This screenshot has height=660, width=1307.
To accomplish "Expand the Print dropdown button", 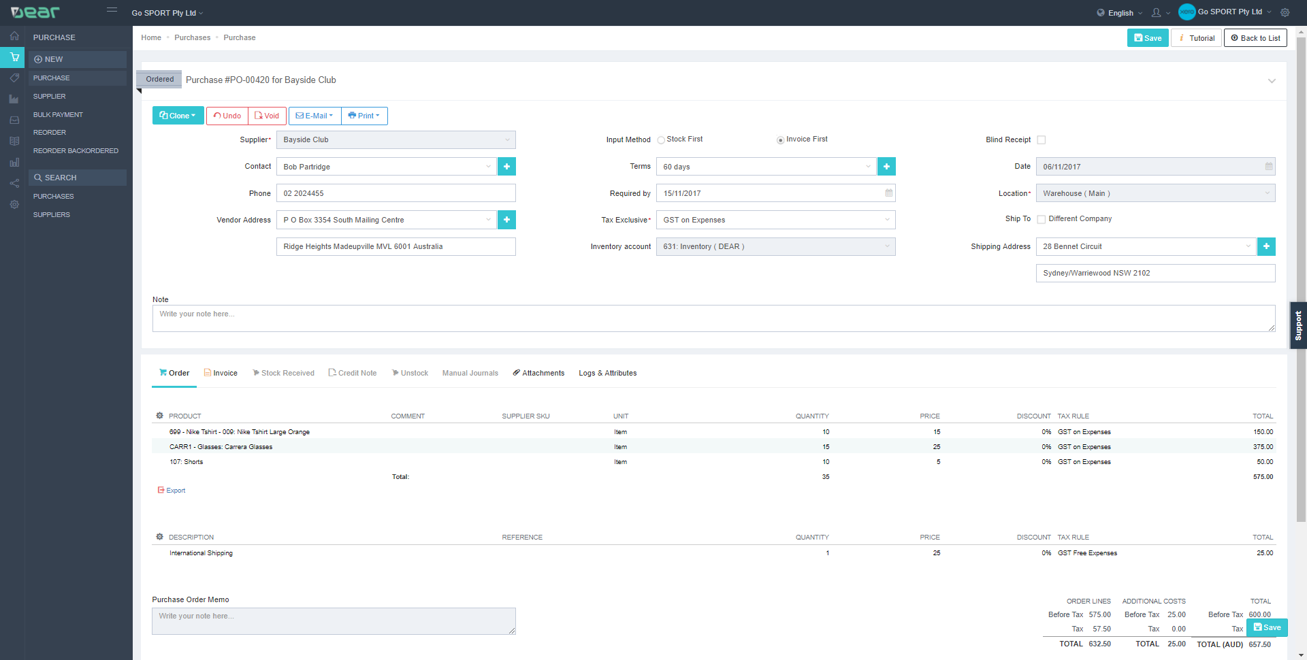I will [x=364, y=116].
